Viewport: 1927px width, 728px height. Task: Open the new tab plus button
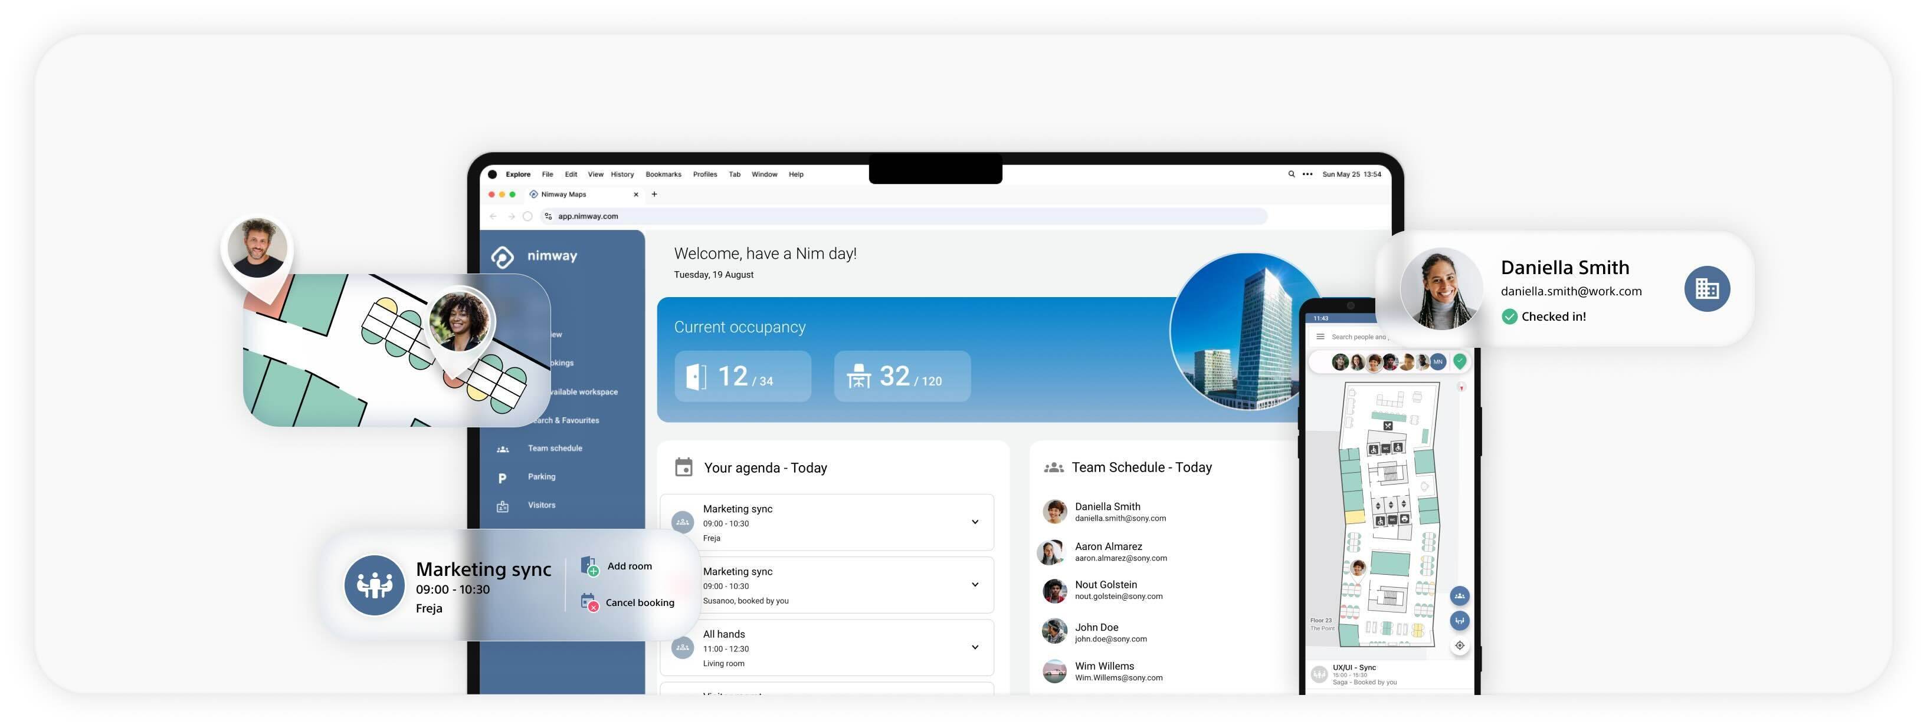click(x=654, y=195)
